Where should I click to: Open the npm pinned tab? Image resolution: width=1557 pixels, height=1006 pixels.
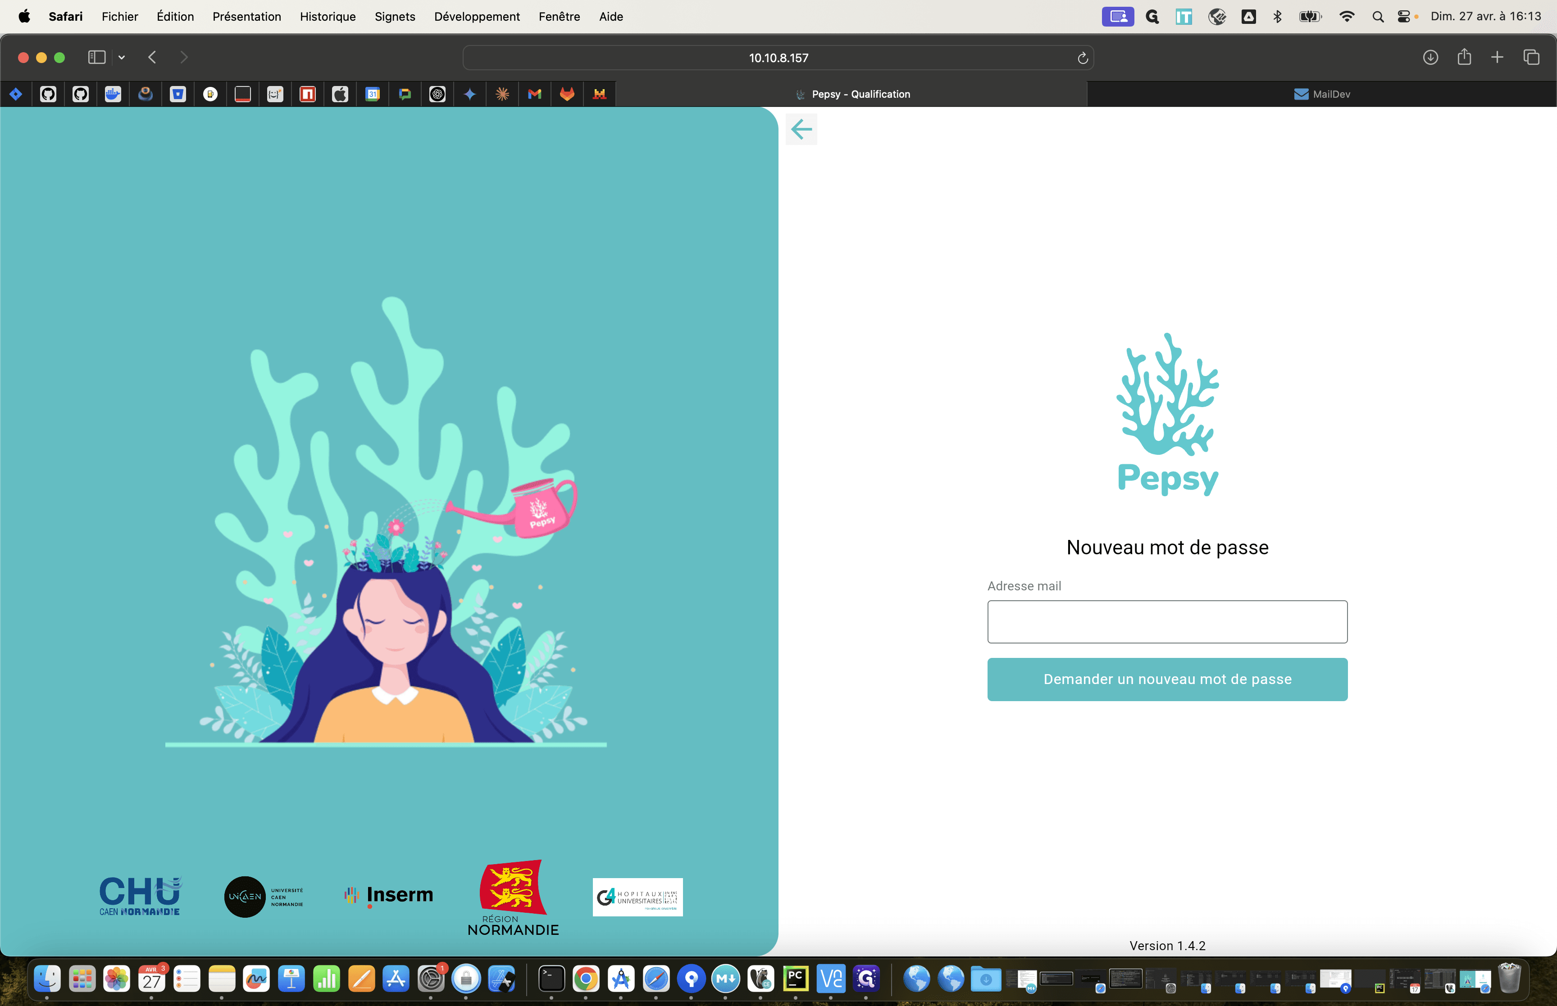tap(308, 94)
